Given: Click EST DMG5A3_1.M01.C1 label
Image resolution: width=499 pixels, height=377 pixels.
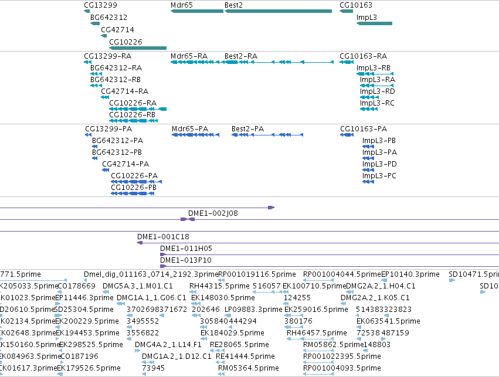Looking at the screenshot, I should [137, 286].
